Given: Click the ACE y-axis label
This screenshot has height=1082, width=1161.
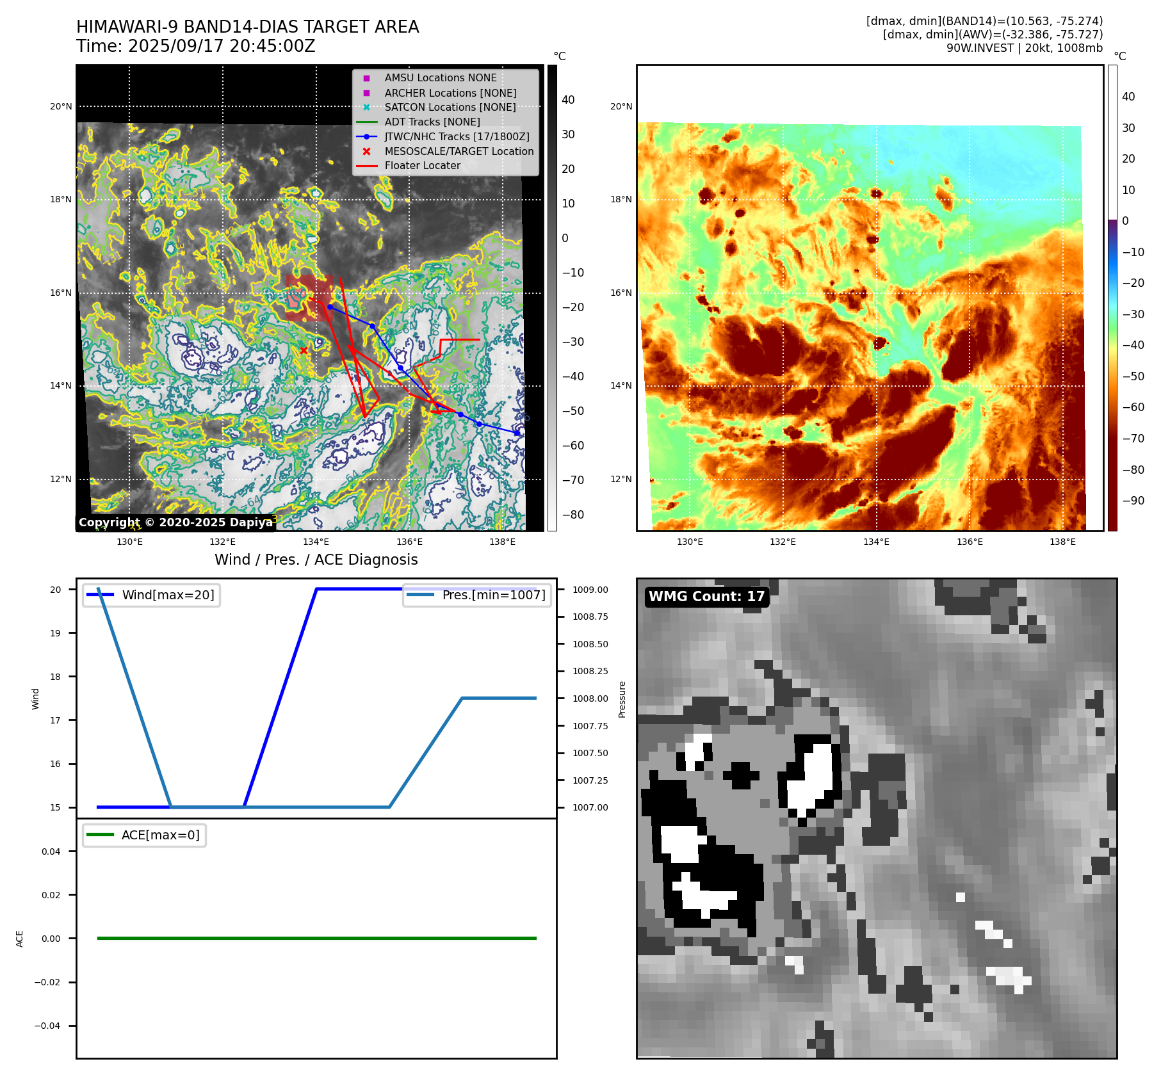Looking at the screenshot, I should 19,939.
